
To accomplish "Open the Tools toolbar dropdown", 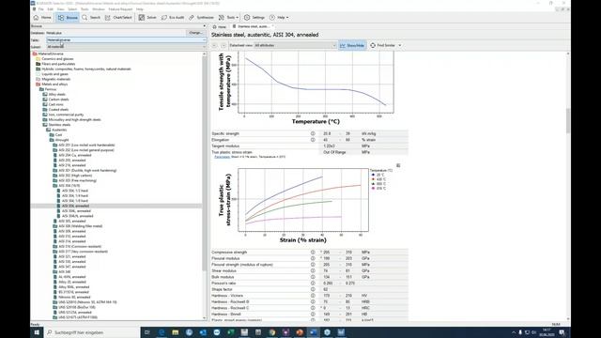I will click(229, 18).
